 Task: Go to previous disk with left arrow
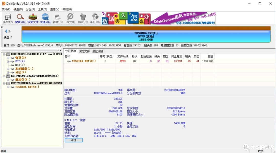[6, 31]
